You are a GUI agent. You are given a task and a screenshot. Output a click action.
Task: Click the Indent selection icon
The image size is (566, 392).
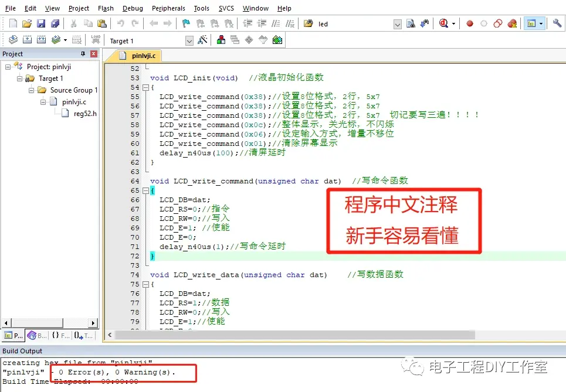click(248, 24)
